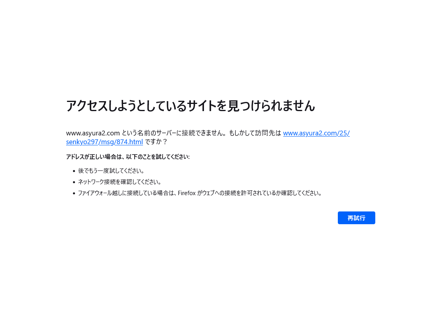Open the www.asyura2.com/25/ suggested link
This screenshot has width=443, height=313.
(316, 133)
